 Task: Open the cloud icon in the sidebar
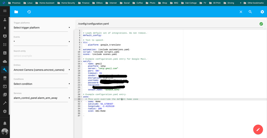[x=5, y=61]
